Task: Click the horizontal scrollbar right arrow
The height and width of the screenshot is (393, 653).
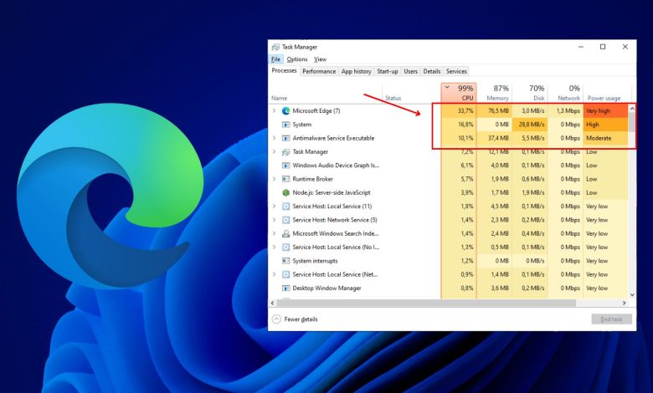Action: [x=625, y=303]
